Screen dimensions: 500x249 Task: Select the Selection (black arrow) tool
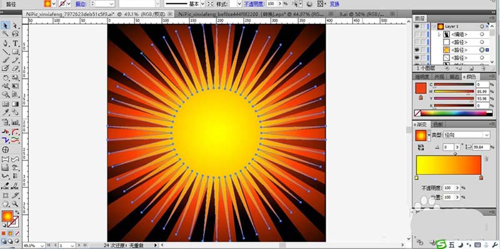click(6, 26)
